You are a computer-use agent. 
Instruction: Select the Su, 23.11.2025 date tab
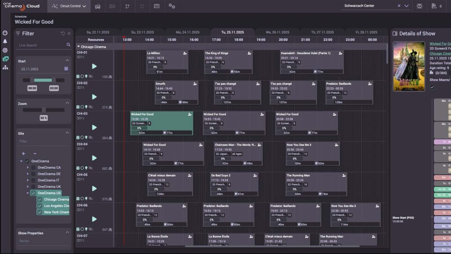pos(143,32)
